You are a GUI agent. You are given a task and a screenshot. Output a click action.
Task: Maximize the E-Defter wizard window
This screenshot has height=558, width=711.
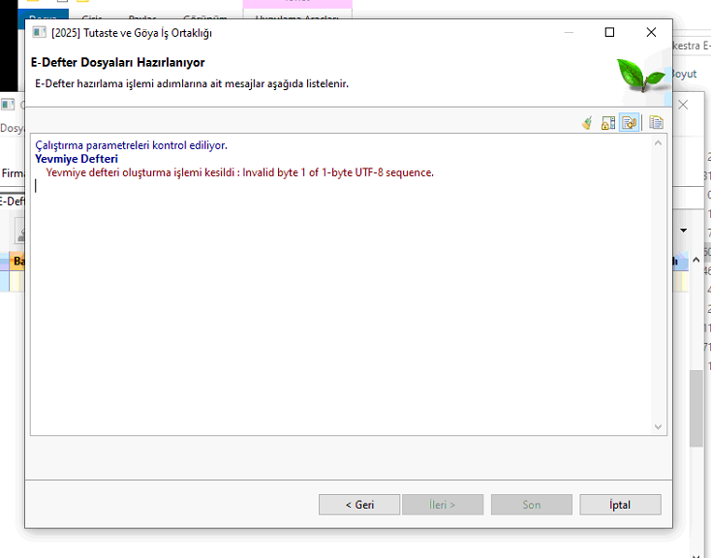(609, 33)
